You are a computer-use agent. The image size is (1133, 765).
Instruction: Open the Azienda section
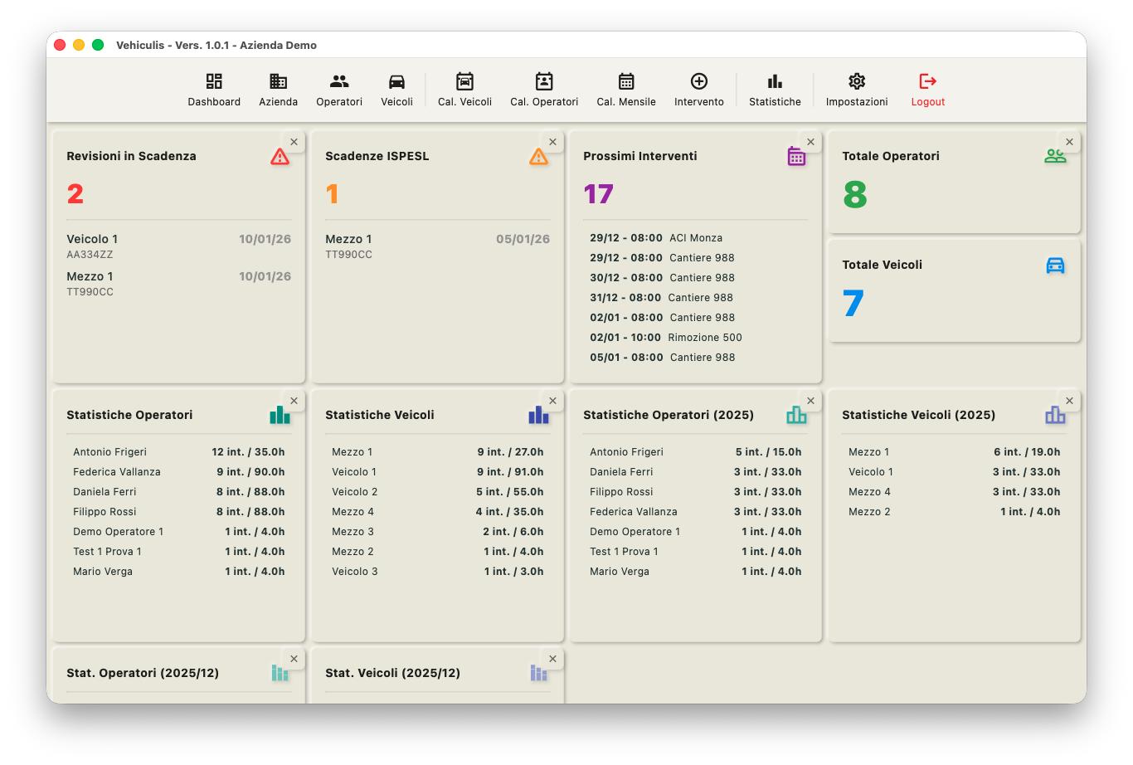tap(278, 90)
